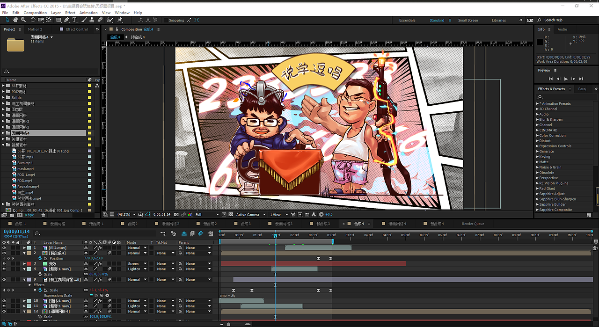Open Mode dropdown for layer 3 Screen
This screenshot has height=327, width=599.
[x=137, y=264]
